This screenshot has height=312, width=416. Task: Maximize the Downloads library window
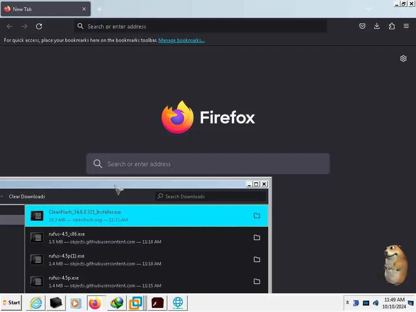pos(256,184)
